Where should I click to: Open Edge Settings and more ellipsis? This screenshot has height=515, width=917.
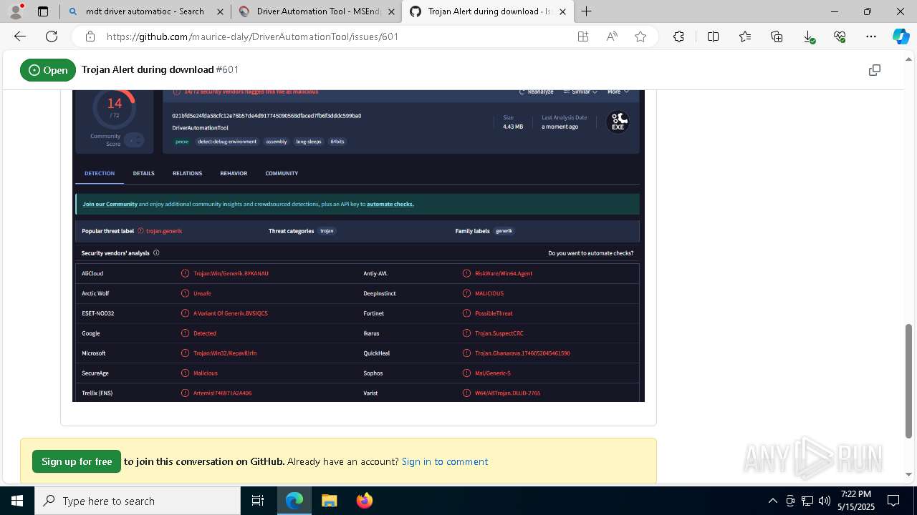point(871,36)
